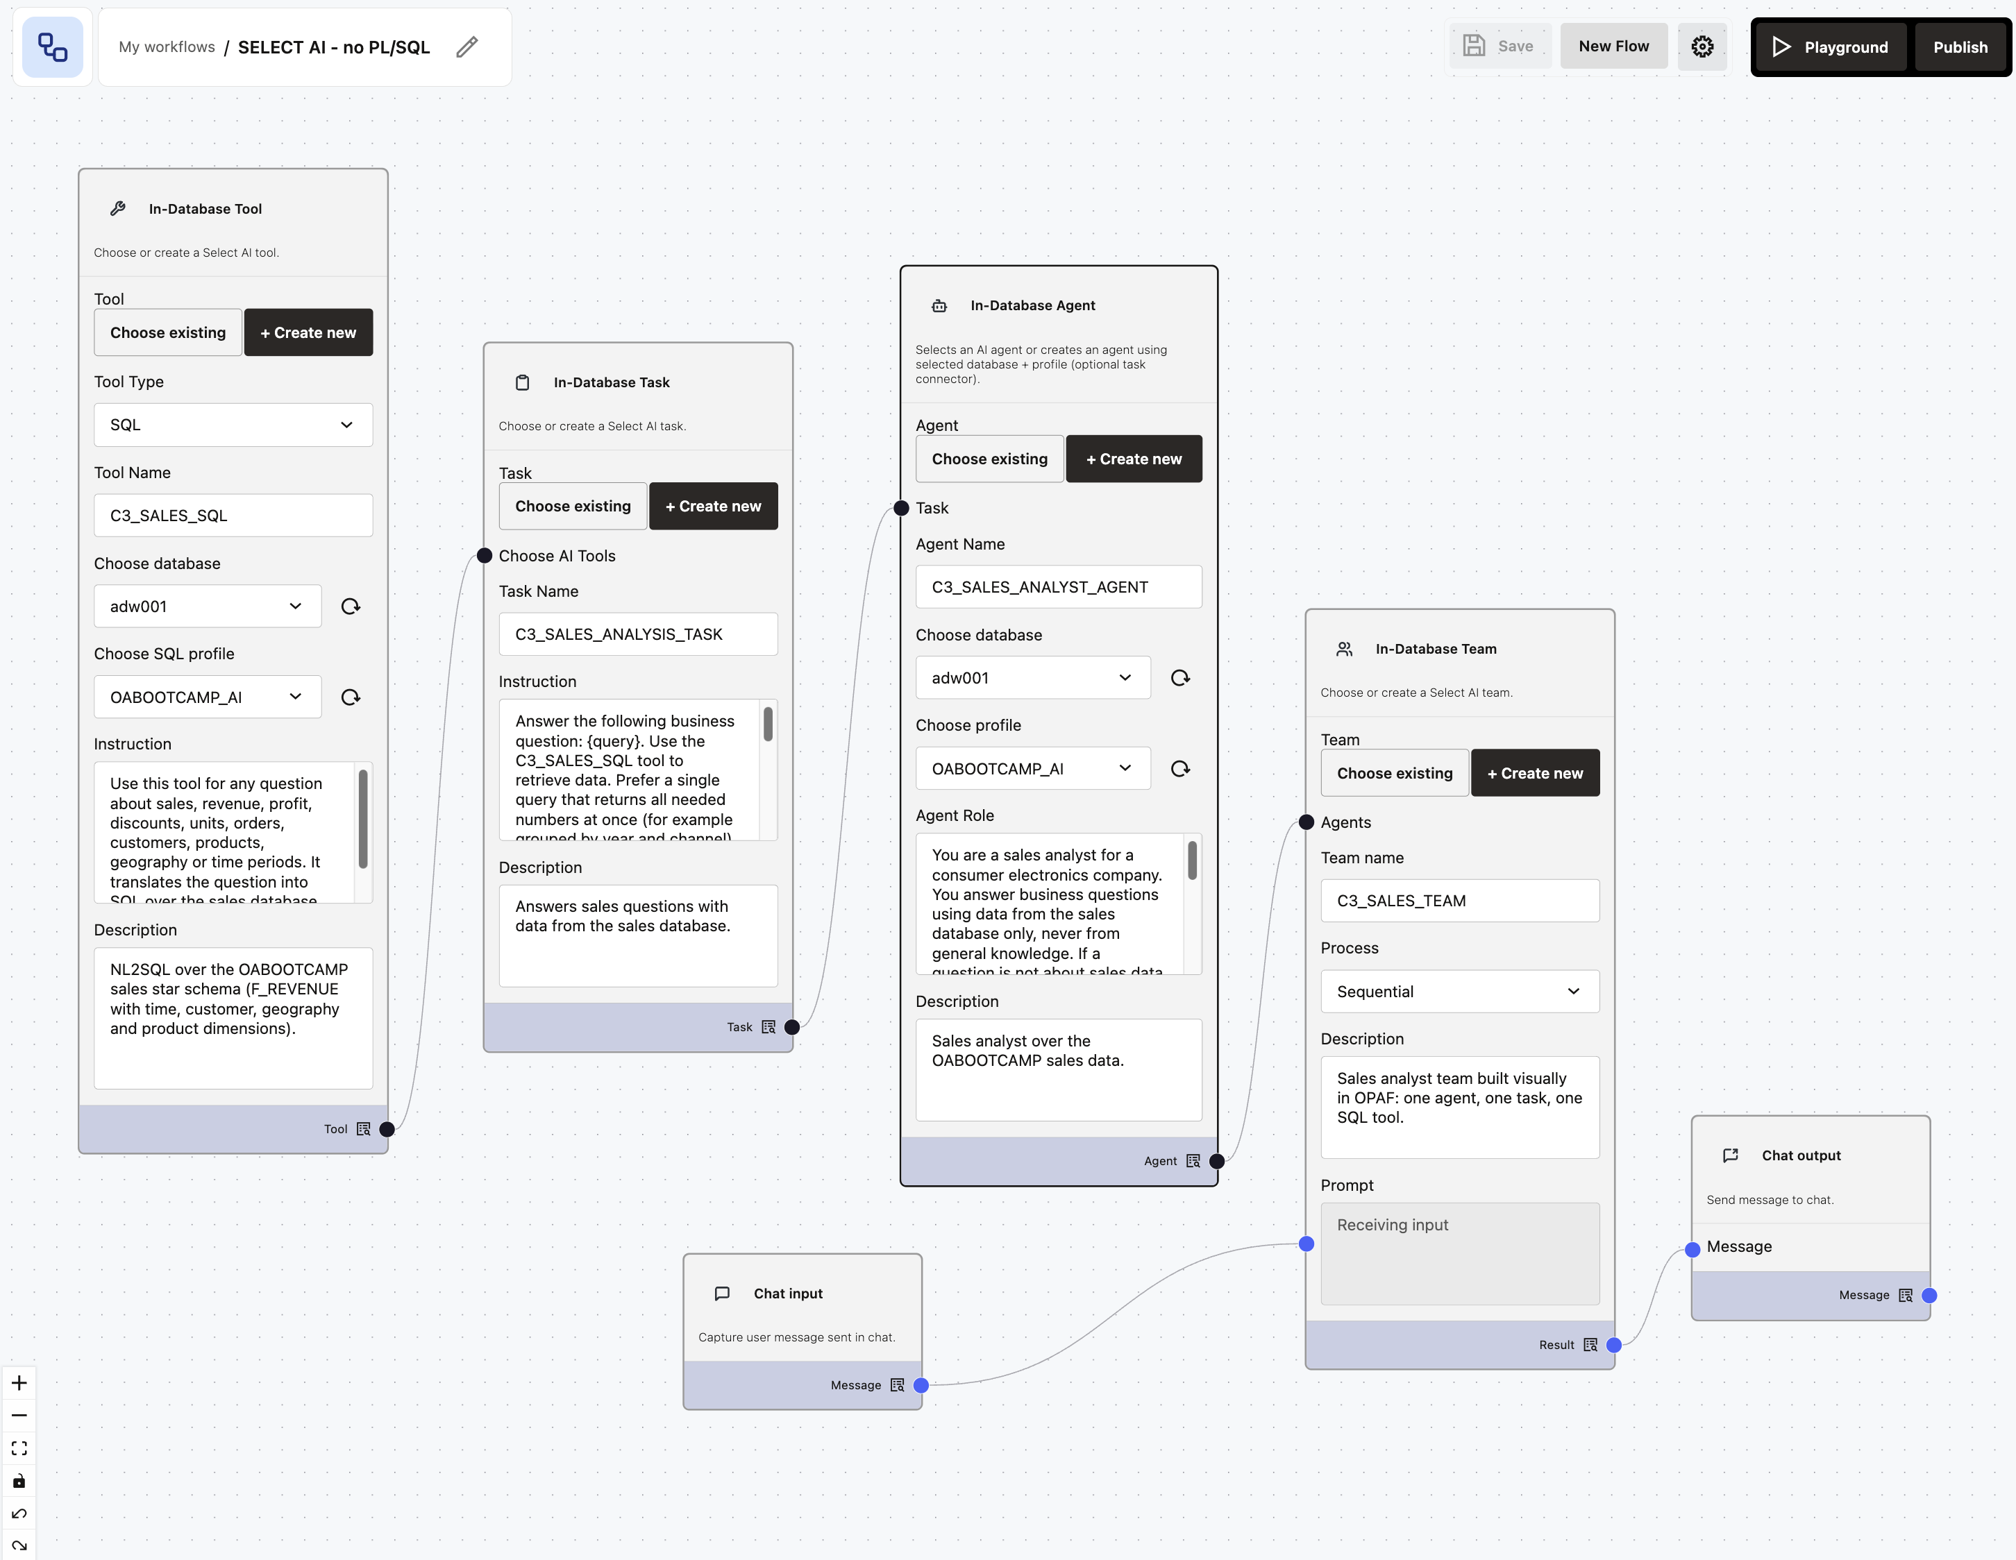Image resolution: width=2016 pixels, height=1560 pixels.
Task: Go to My workflows breadcrumb
Action: (167, 47)
